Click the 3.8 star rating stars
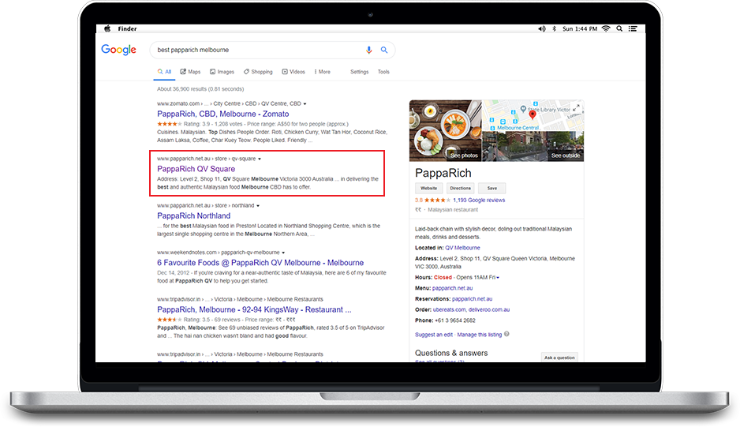Screen dimensions: 740x427 click(x=437, y=200)
